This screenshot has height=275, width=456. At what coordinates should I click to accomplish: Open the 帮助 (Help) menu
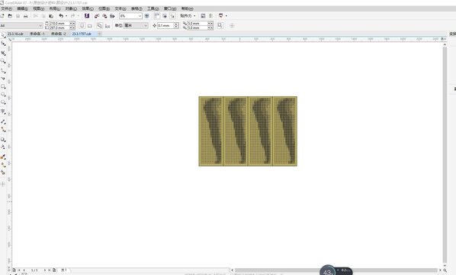[187, 8]
